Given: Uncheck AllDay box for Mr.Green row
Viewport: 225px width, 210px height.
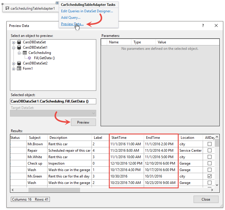Looking at the screenshot, I should [x=209, y=176].
